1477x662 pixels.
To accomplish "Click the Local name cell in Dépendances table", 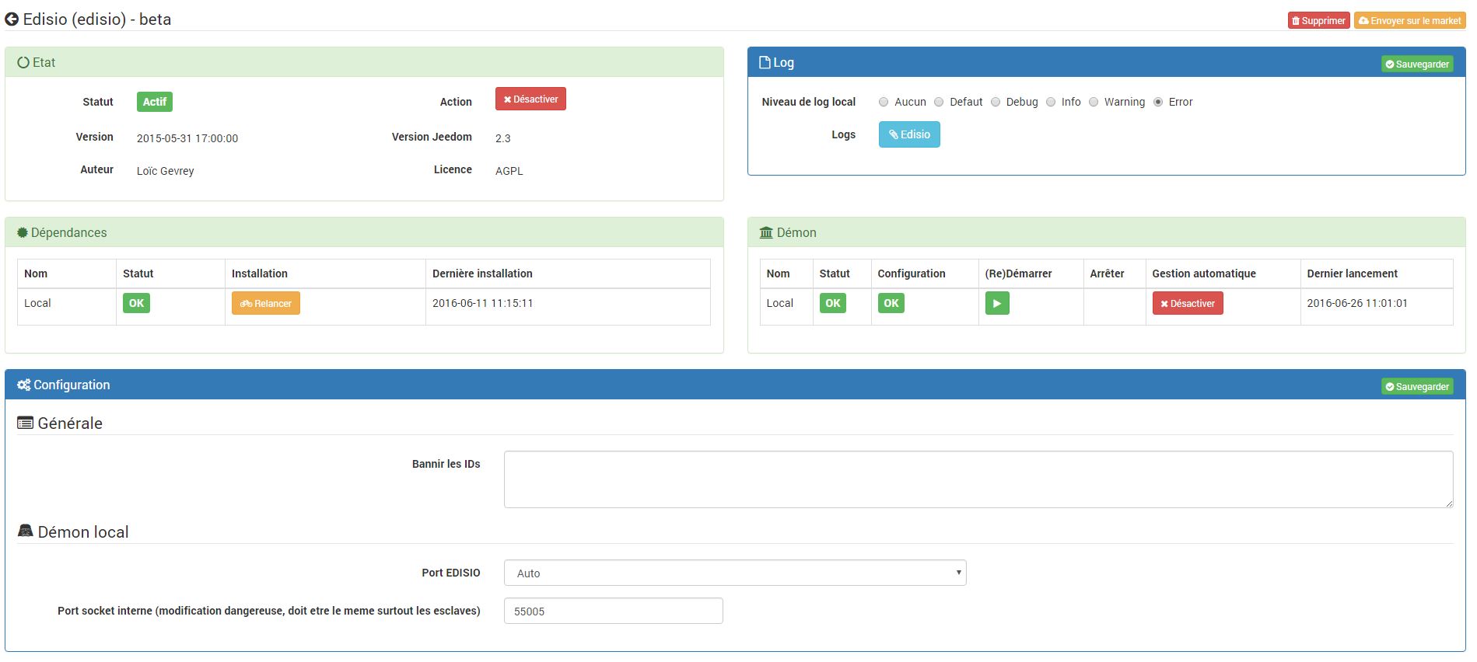I will pyautogui.click(x=37, y=303).
